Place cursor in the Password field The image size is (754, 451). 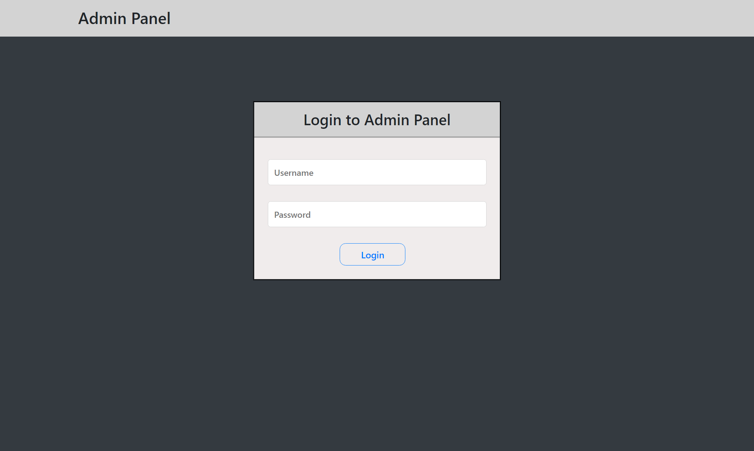(x=377, y=214)
